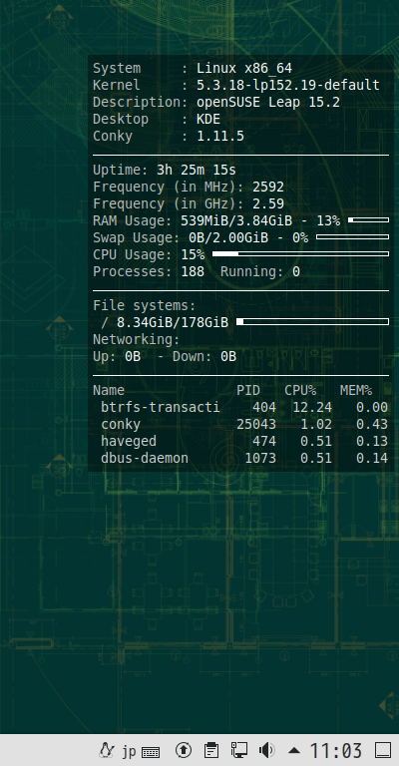
Task: Click the Processes count 188
Action: (193, 271)
